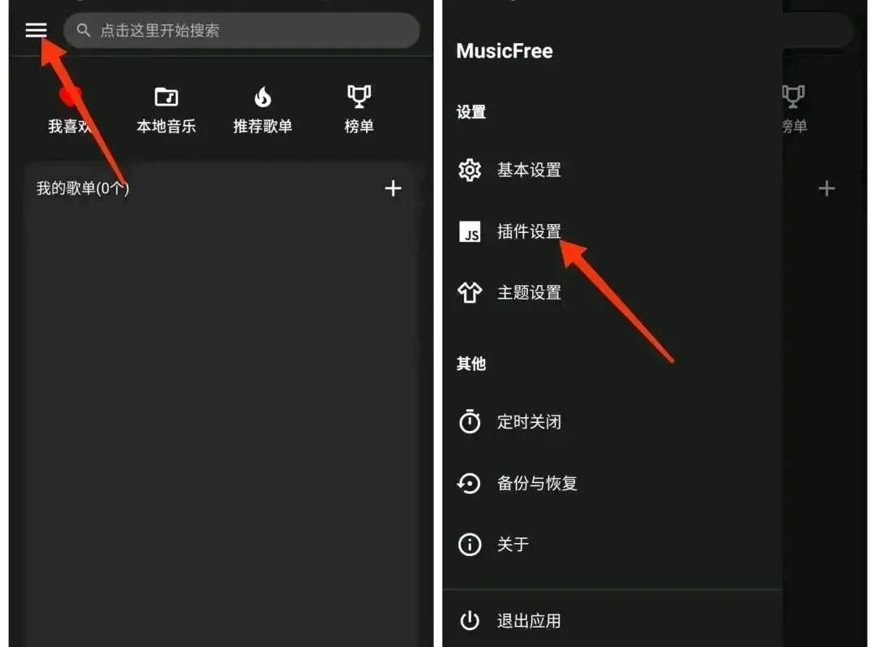Click the gear icon for 基本设置
Viewport: 876px width, 647px height.
[470, 170]
